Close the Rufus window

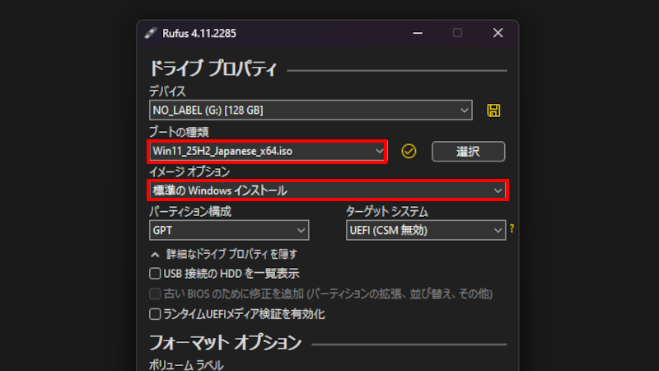(x=498, y=33)
